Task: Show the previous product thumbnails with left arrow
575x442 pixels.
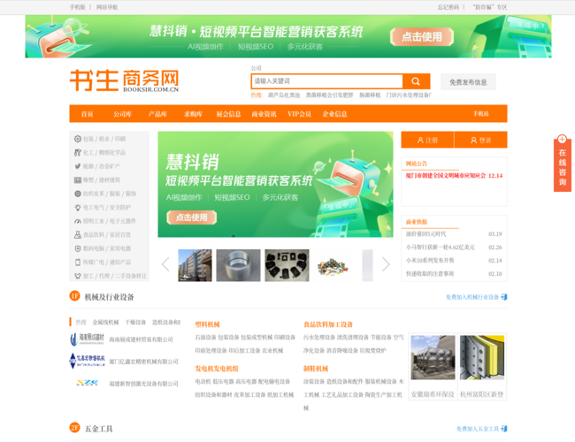Action: [x=165, y=264]
